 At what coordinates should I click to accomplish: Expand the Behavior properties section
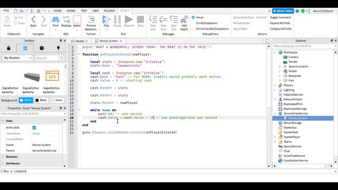point(3,157)
